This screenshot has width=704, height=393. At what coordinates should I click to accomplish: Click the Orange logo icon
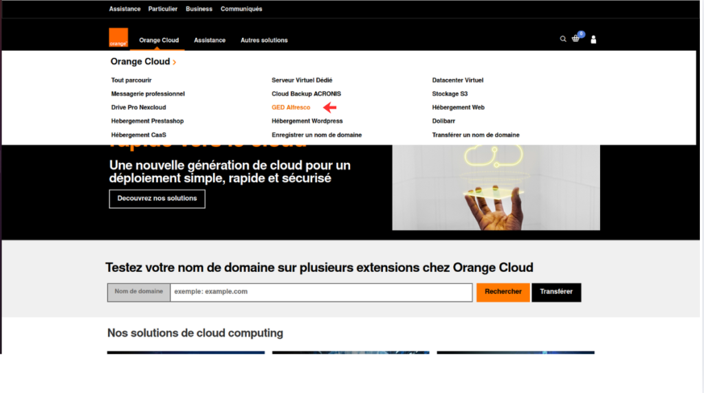118,38
